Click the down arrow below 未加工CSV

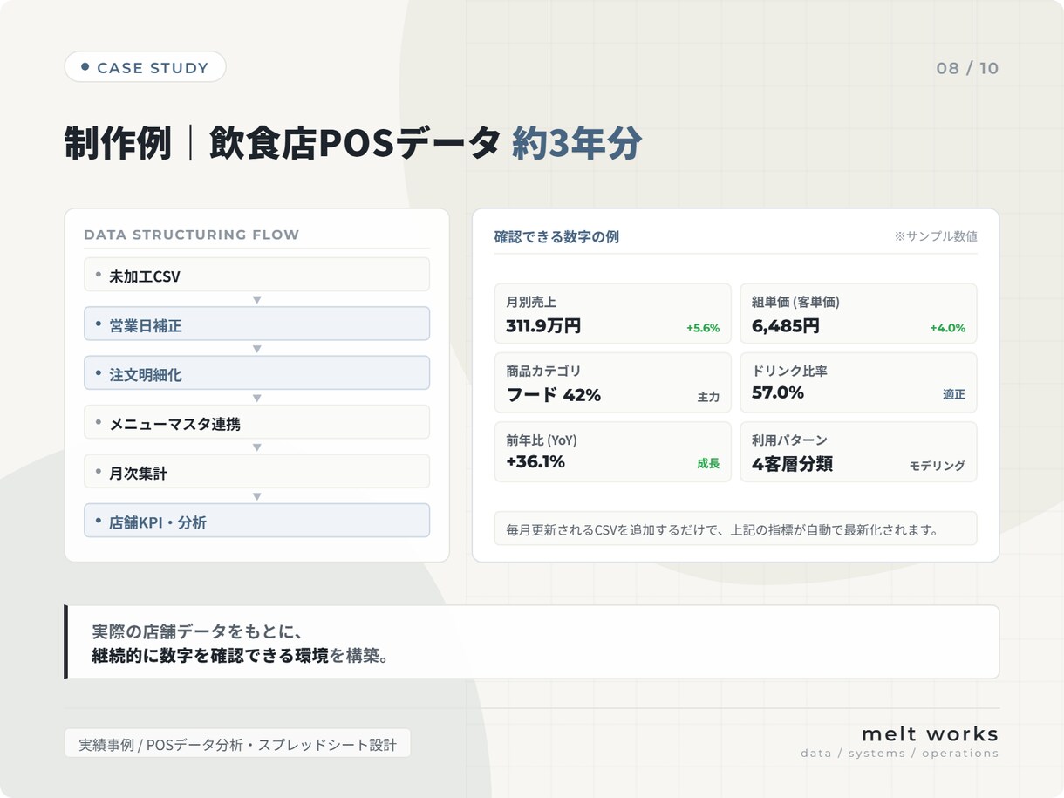256,299
